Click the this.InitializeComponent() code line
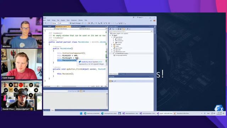This screenshot has height=128, width=227. tap(71, 53)
